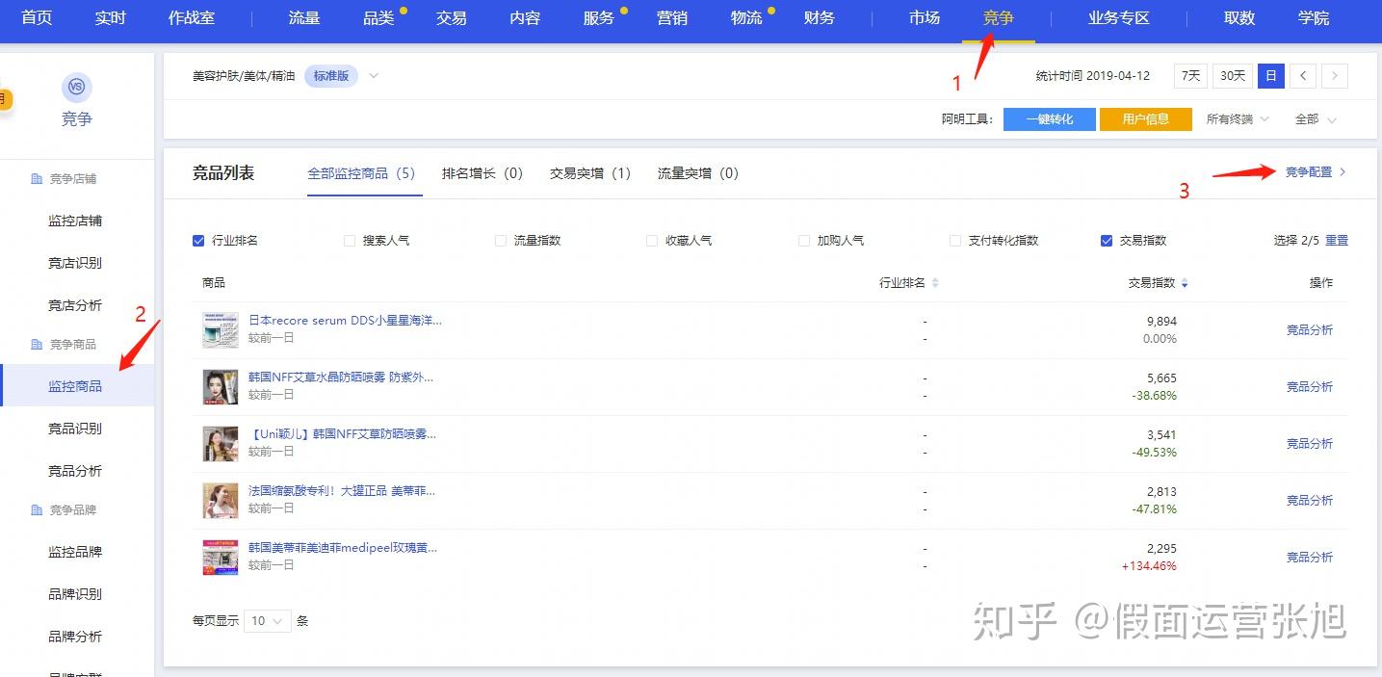Open 品类 in top navigation

[378, 18]
